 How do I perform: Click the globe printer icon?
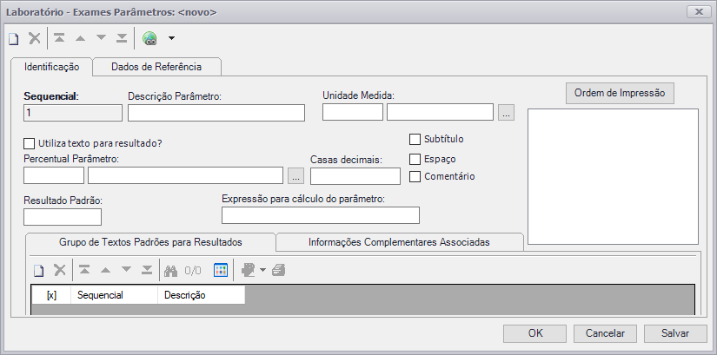coord(150,38)
